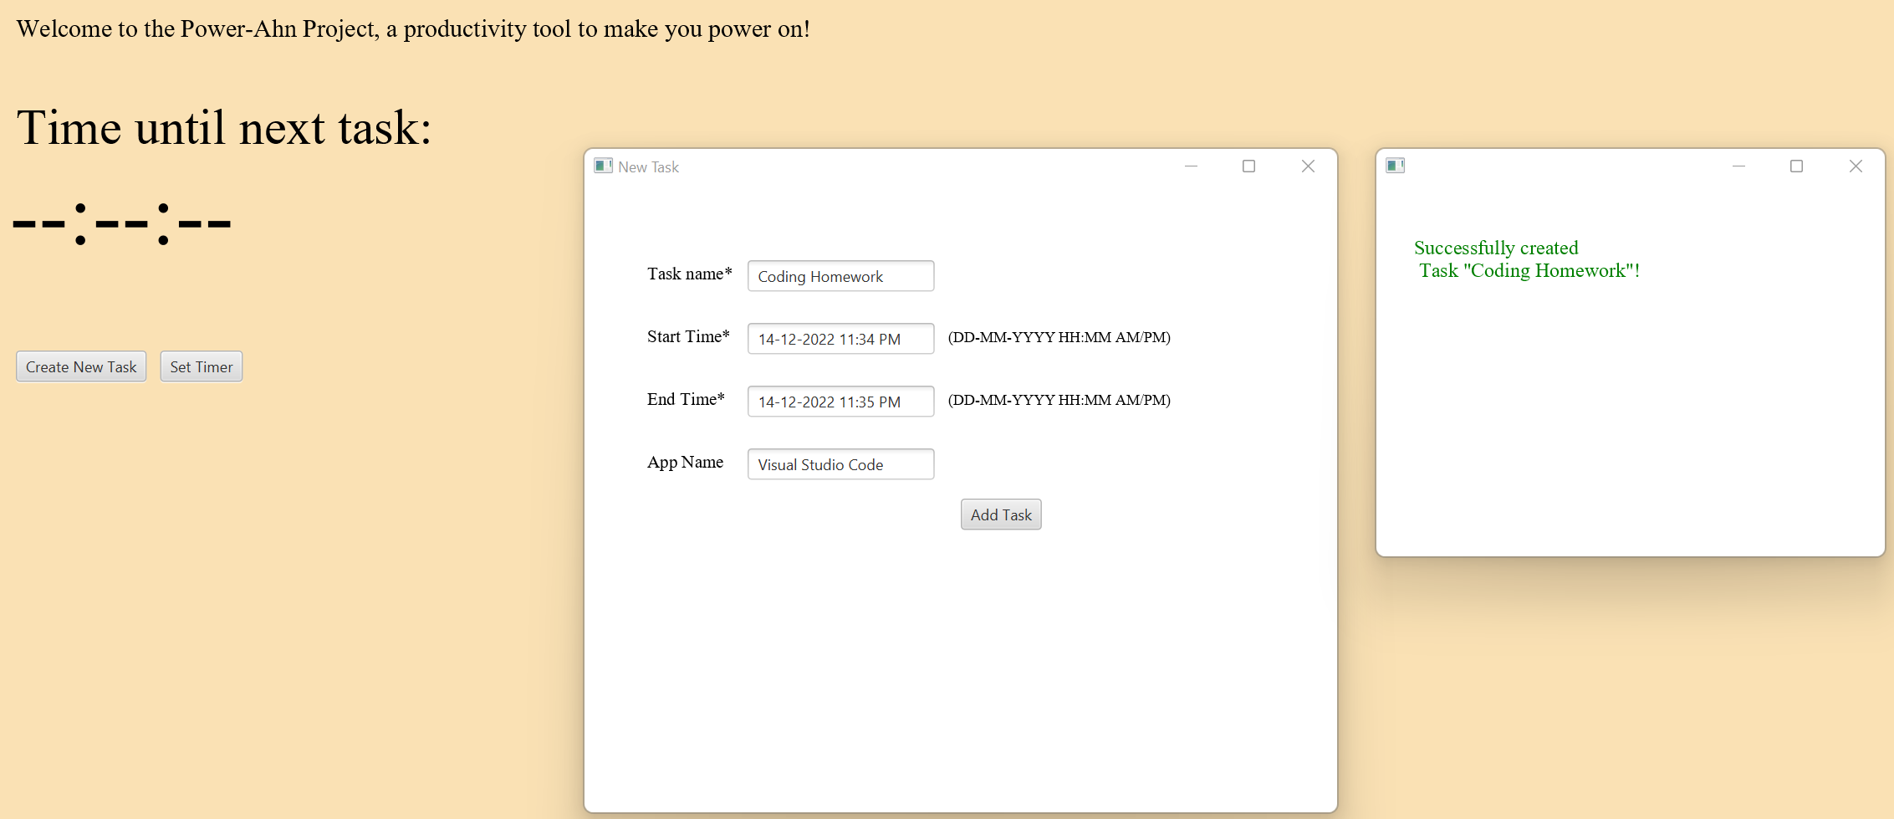
Task: Close the New Task window
Action: 1308,166
